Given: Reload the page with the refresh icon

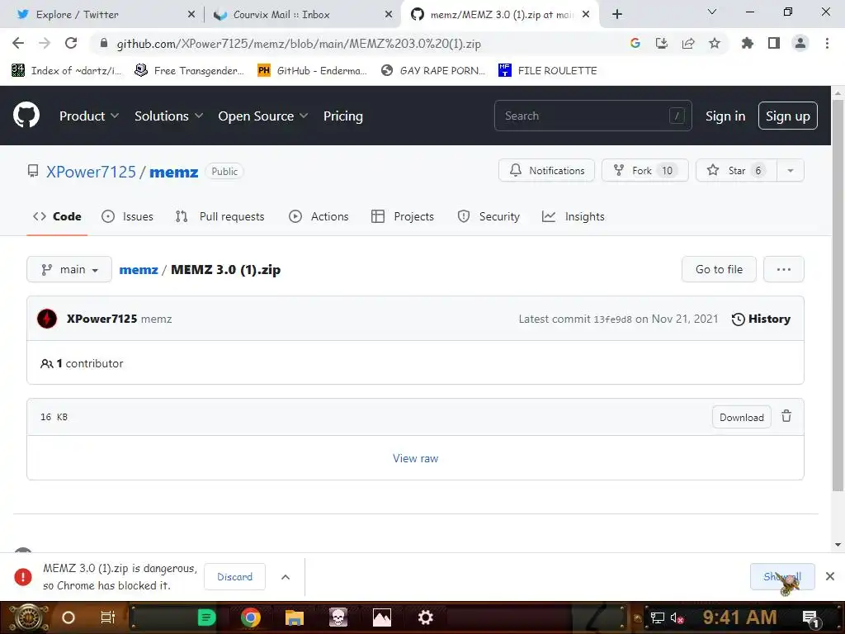Looking at the screenshot, I should tap(71, 43).
